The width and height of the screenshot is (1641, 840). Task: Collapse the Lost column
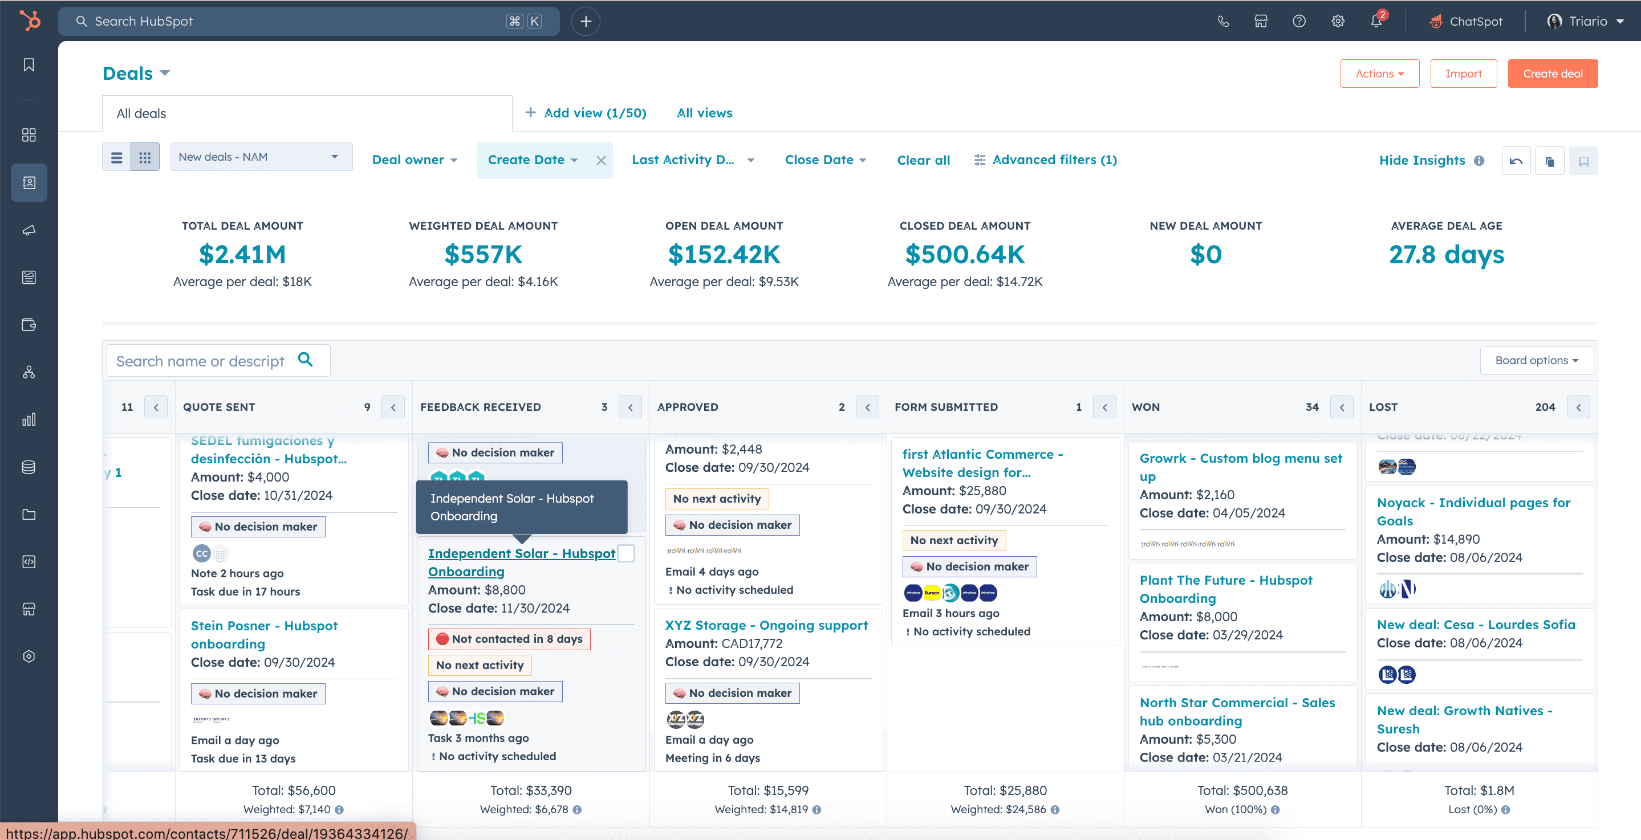coord(1579,407)
